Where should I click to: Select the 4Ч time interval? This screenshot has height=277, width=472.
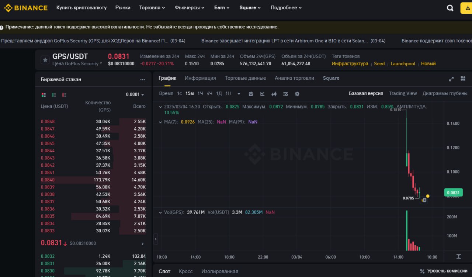209,93
